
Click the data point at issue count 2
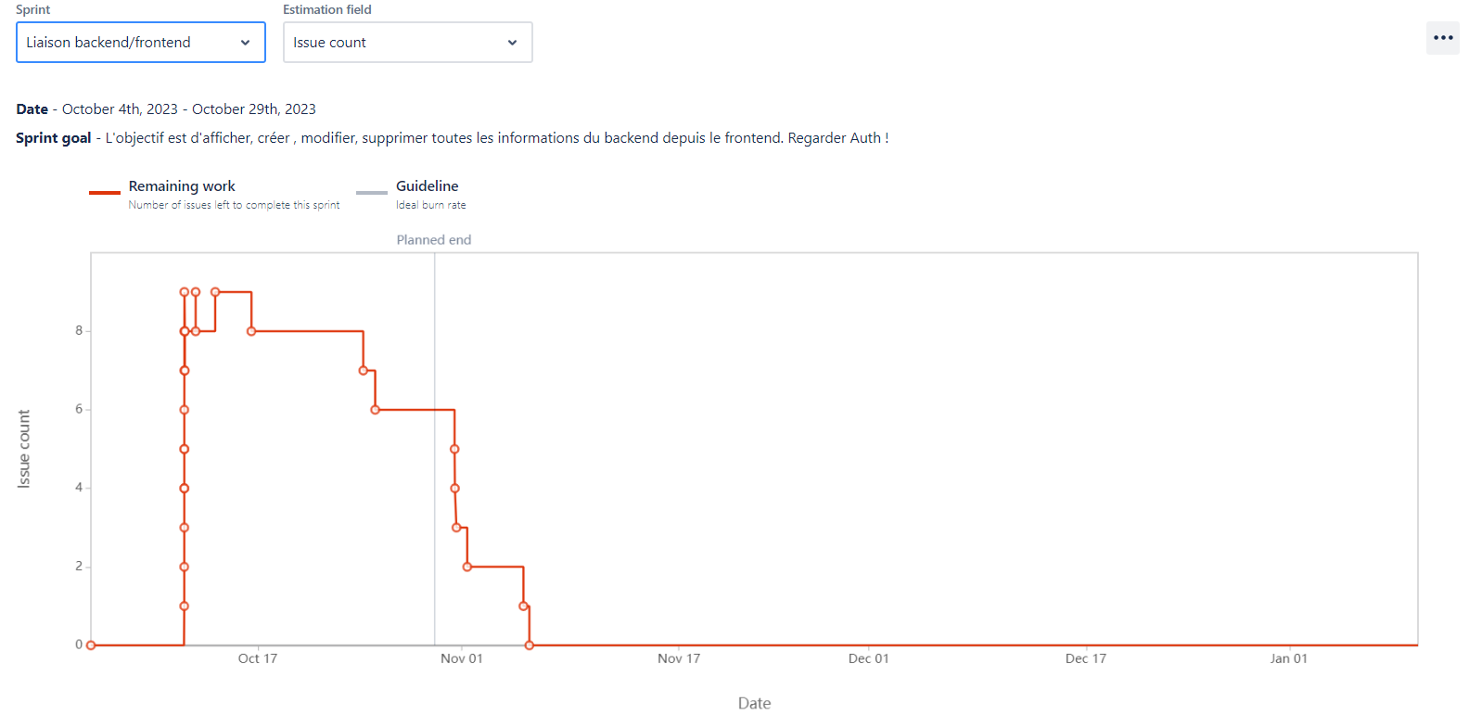pyautogui.click(x=466, y=566)
